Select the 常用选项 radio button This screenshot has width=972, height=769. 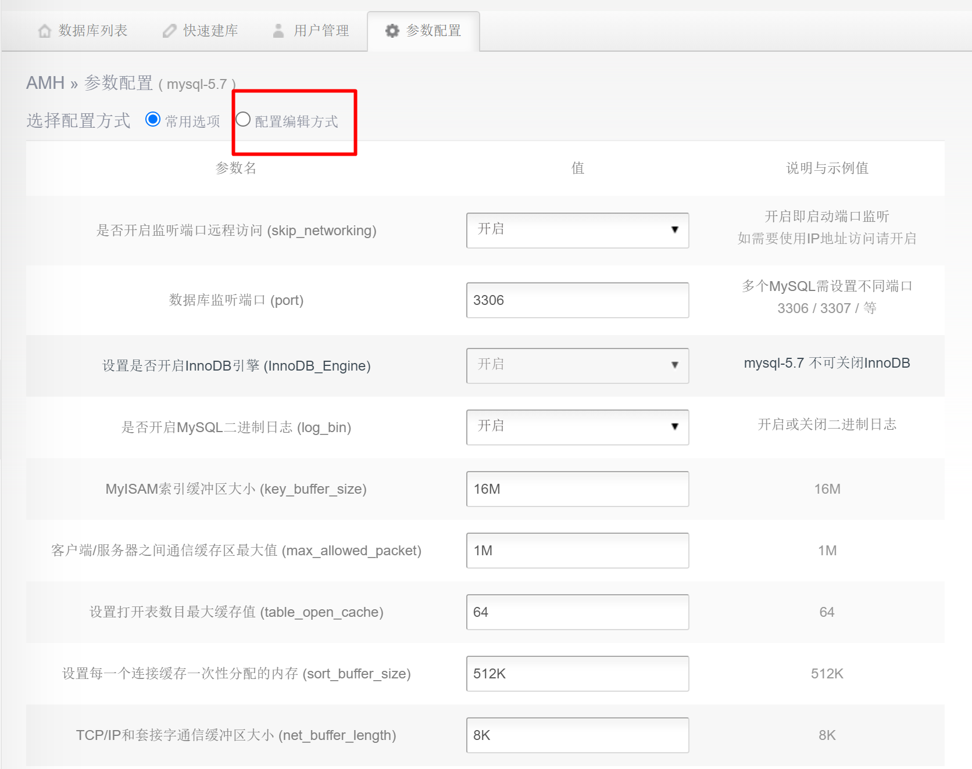pos(153,120)
